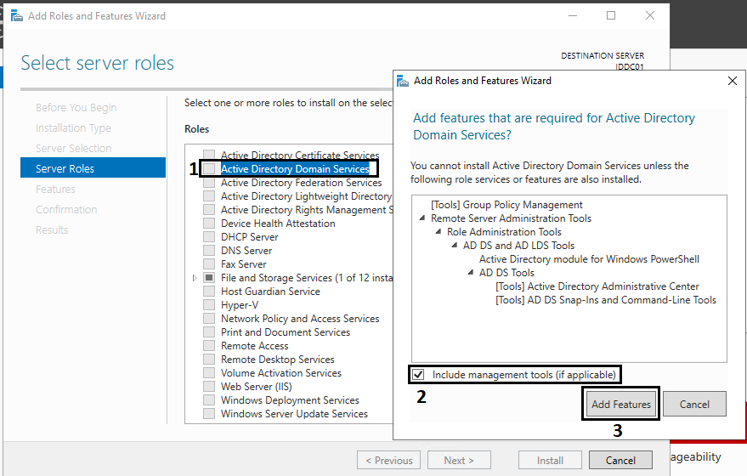747x476 pixels.
Task: Close the Add features popup dialog
Action: pos(733,81)
